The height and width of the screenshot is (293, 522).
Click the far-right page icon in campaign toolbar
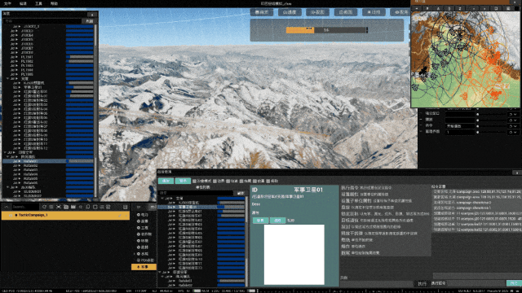click(x=125, y=207)
